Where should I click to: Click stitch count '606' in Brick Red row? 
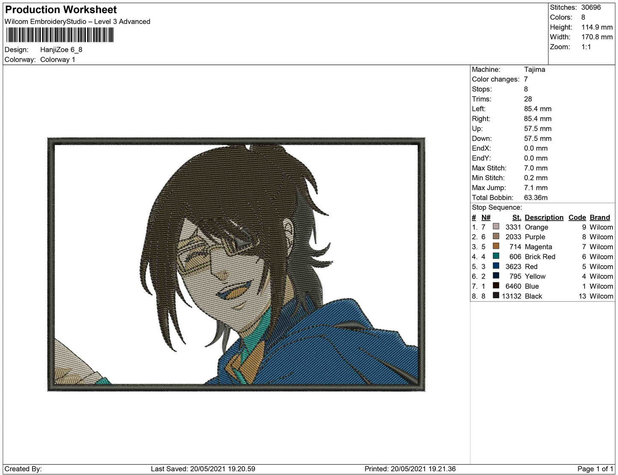[x=515, y=256]
